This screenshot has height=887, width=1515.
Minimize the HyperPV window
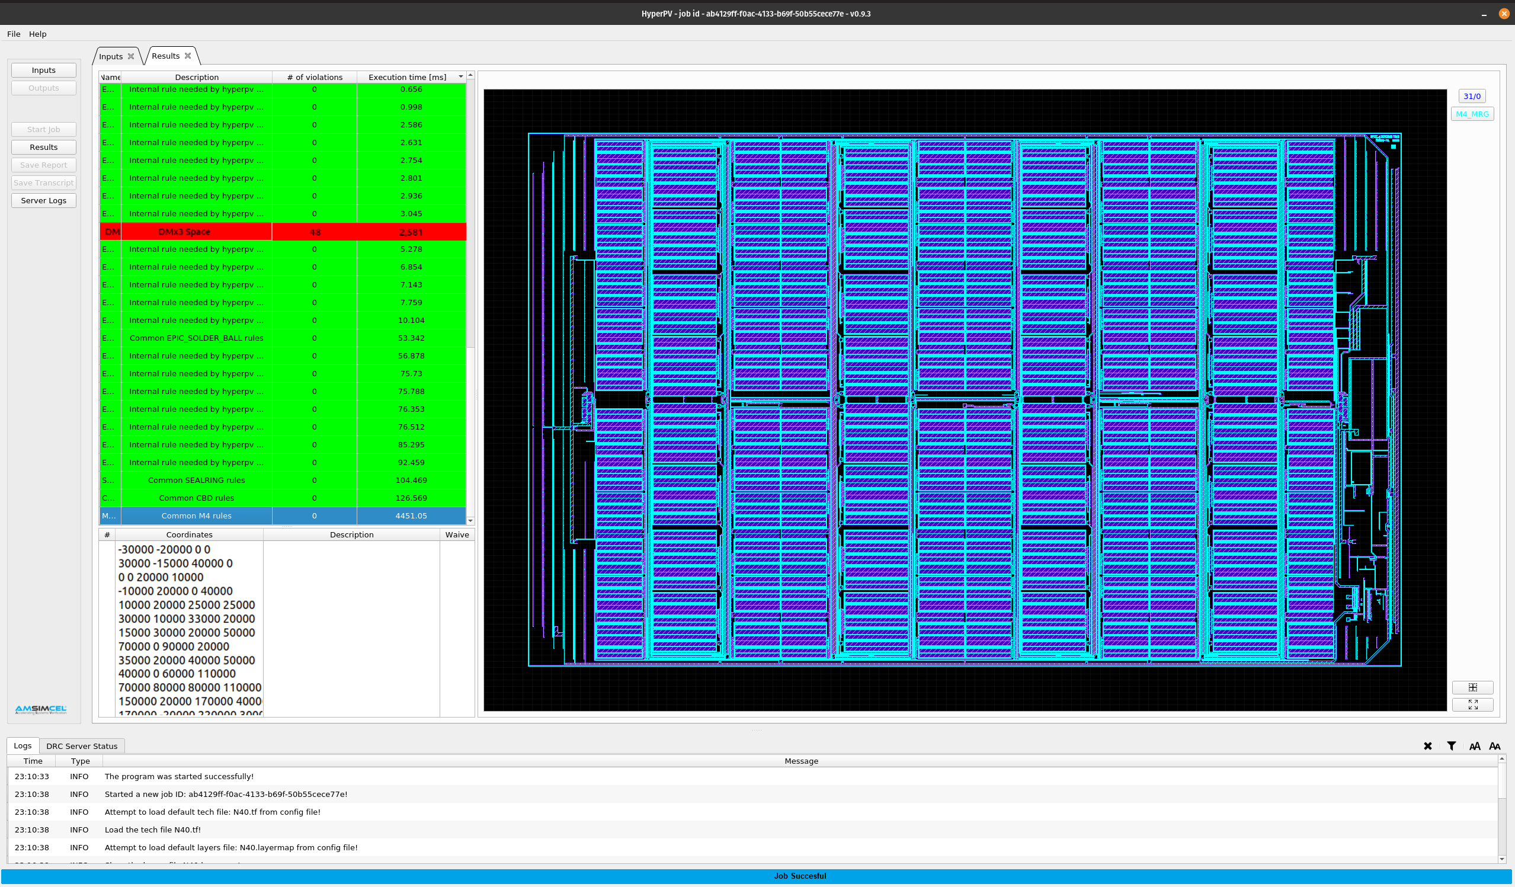(1484, 14)
